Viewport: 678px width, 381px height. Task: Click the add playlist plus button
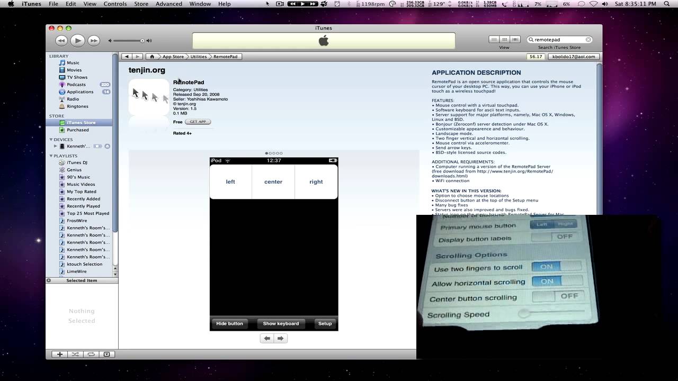(60, 354)
